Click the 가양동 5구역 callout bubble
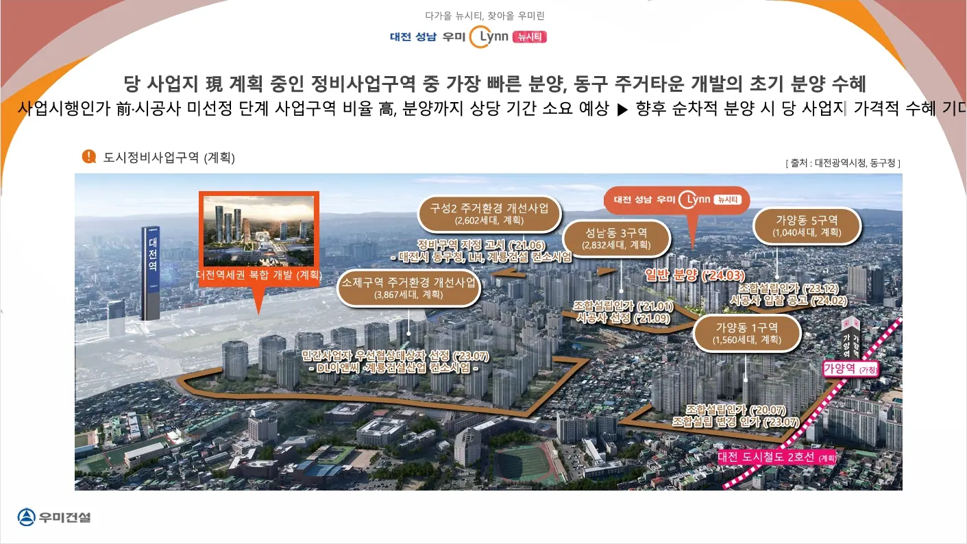The image size is (967, 544). pyautogui.click(x=808, y=225)
